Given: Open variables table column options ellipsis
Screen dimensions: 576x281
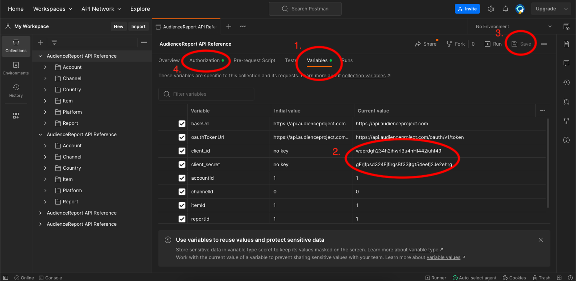Looking at the screenshot, I should point(543,110).
